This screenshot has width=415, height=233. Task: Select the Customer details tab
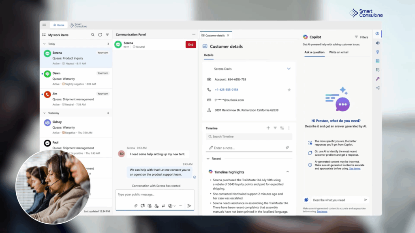pyautogui.click(x=215, y=35)
